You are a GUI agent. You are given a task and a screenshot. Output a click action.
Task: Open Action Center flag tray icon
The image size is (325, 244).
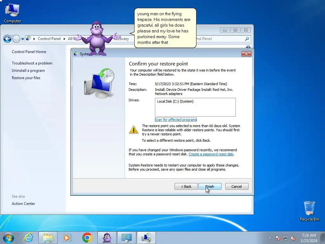click(x=278, y=238)
